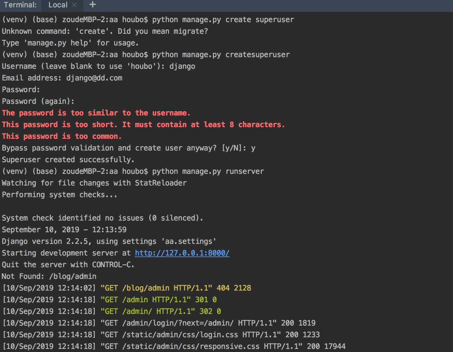The width and height of the screenshot is (453, 352).
Task: Click the 'System check identified no issues' line
Action: pyautogui.click(x=103, y=218)
